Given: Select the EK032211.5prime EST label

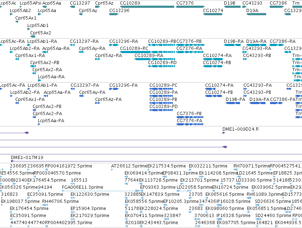Looking at the screenshot, I should 208,166.
